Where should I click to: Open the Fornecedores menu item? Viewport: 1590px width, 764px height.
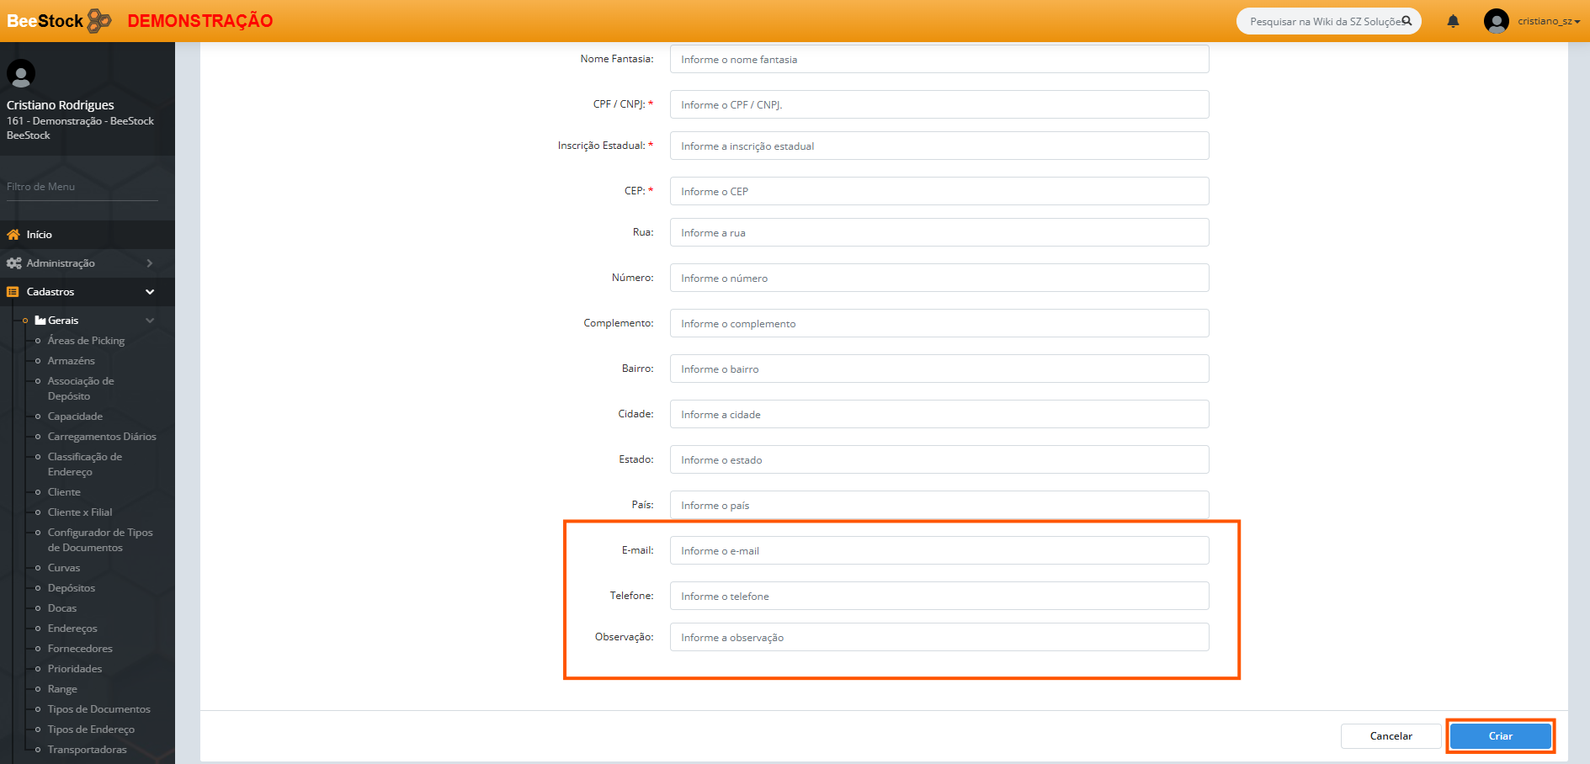pyautogui.click(x=80, y=649)
